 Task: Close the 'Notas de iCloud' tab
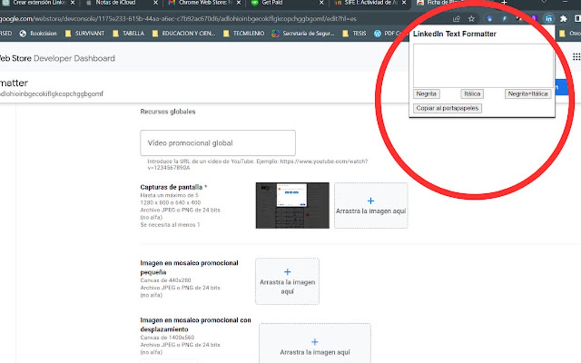pos(156,3)
